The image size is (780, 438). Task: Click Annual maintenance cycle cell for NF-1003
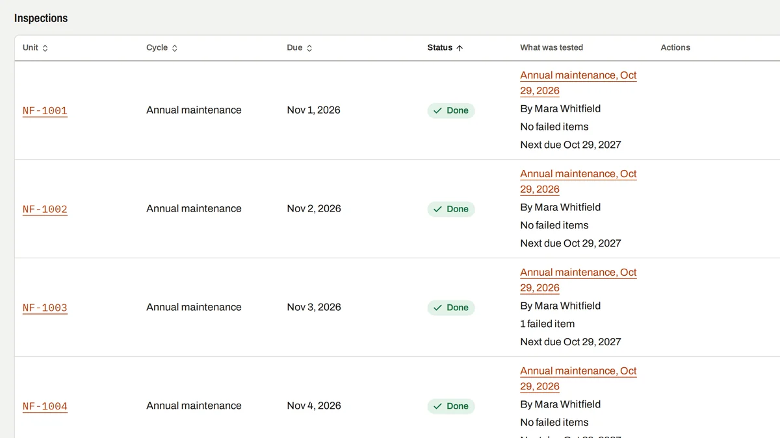tap(194, 308)
